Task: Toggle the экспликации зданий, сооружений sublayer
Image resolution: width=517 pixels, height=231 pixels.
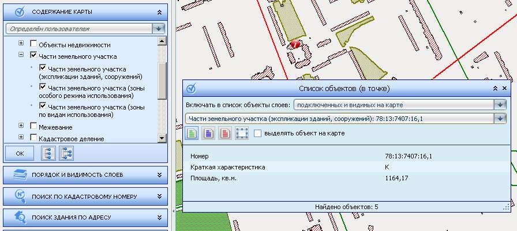Action: (43, 68)
